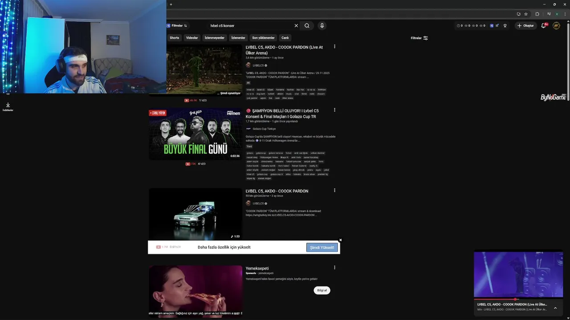Open the Yemeksepeti ad title

click(x=257, y=268)
